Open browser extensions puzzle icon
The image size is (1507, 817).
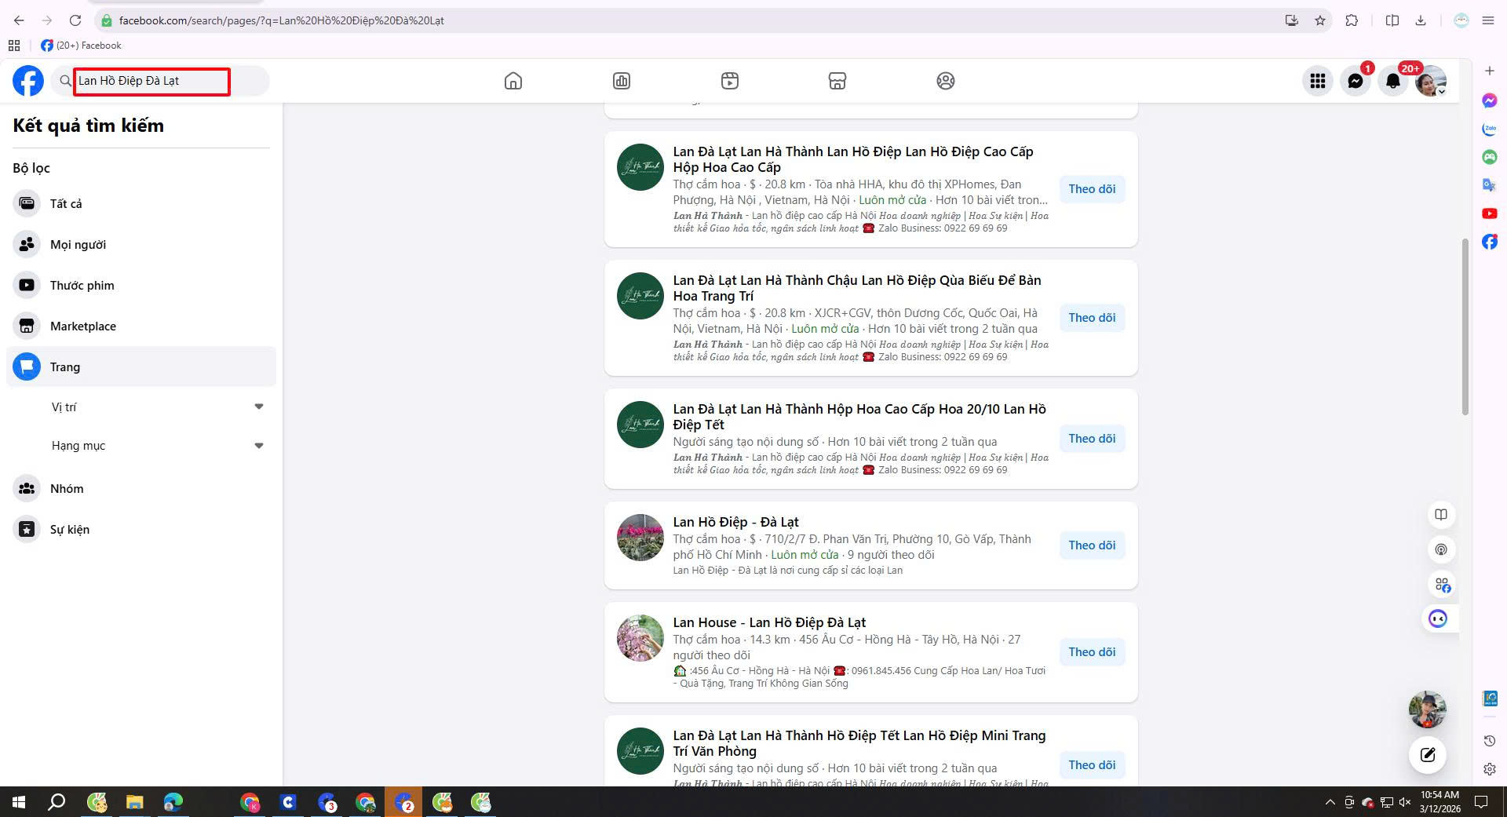[1352, 20]
